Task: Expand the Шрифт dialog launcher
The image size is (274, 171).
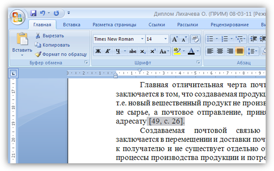Action: pyautogui.click(x=198, y=62)
